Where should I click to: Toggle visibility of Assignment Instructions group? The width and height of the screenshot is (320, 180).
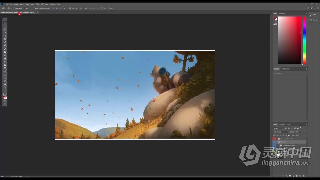click(x=274, y=139)
